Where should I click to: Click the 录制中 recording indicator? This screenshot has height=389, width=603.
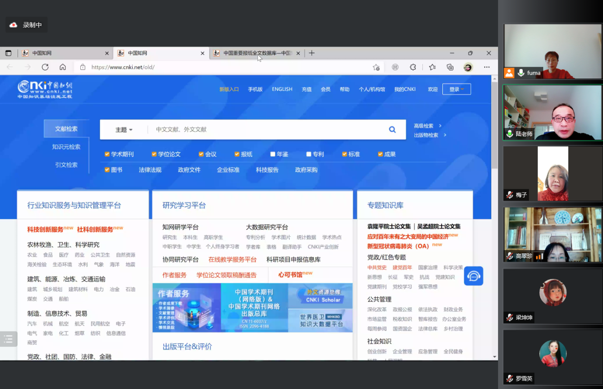pos(27,25)
